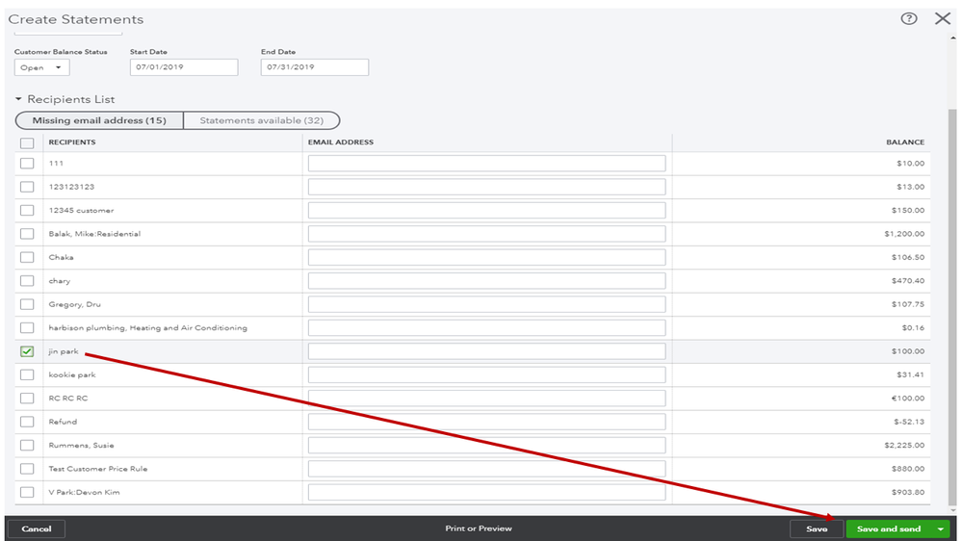
Task: Click the BALANCE column header
Action: click(905, 142)
